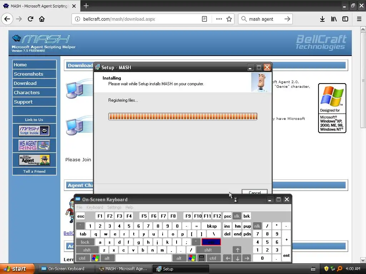Click the up arrow key on On-Screen Keyboard

(x=237, y=250)
